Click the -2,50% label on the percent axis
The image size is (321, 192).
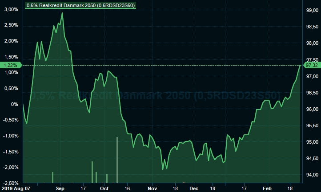10,183
